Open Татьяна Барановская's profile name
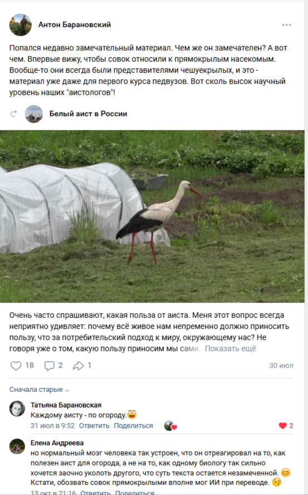The height and width of the screenshot is (495, 308). (66, 405)
